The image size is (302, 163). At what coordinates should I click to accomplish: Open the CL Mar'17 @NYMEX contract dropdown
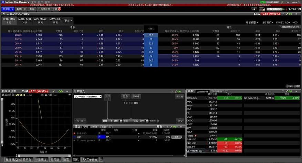[x=87, y=96]
